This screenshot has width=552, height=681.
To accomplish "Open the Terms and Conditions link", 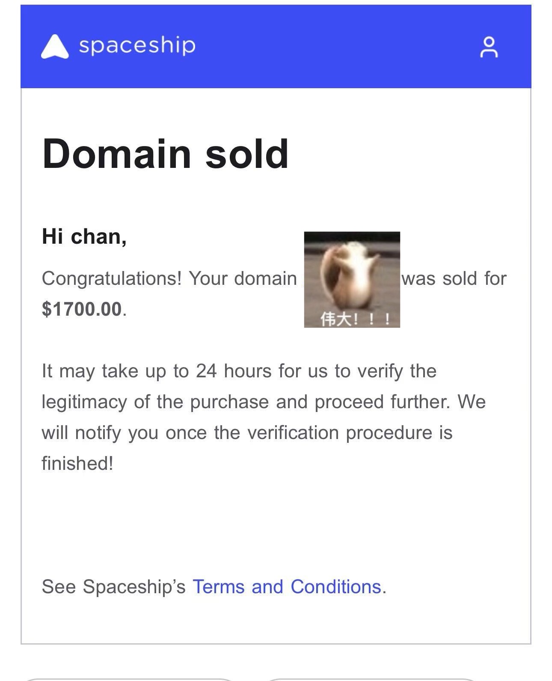I will (x=287, y=587).
